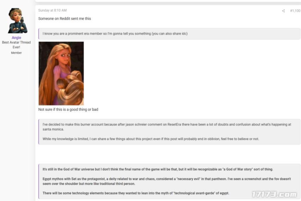Click the 17173.com watermark
This screenshot has width=301, height=201.
coord(275,194)
